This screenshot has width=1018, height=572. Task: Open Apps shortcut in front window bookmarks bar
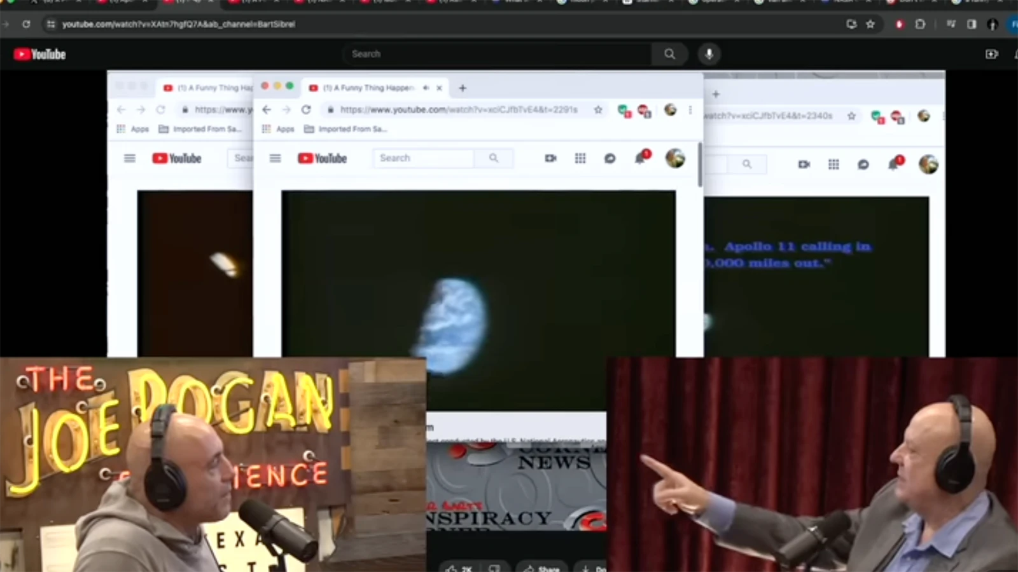pos(278,129)
